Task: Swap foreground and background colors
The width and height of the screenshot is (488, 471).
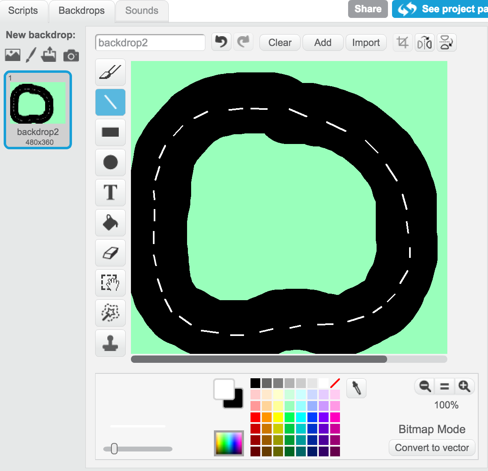Action: 229,394
